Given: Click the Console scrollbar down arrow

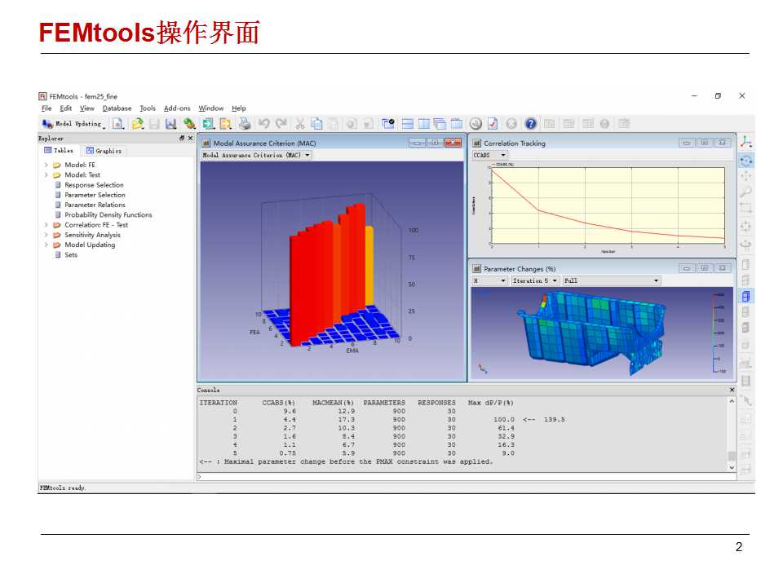Looking at the screenshot, I should [x=732, y=468].
